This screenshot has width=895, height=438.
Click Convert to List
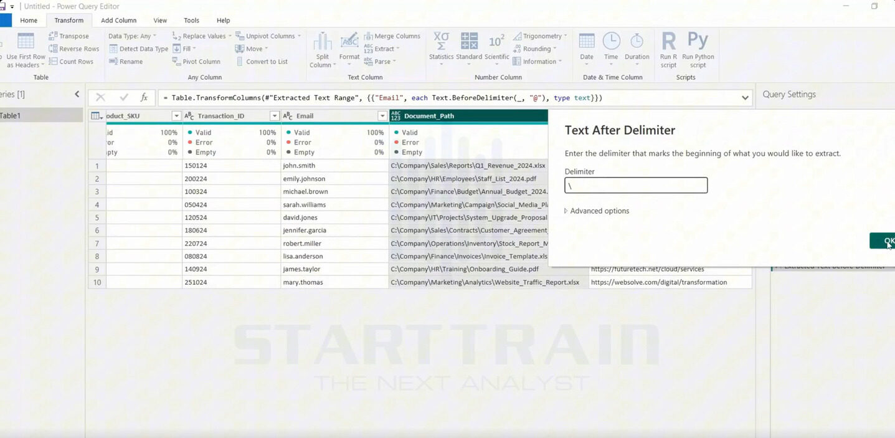(x=262, y=62)
